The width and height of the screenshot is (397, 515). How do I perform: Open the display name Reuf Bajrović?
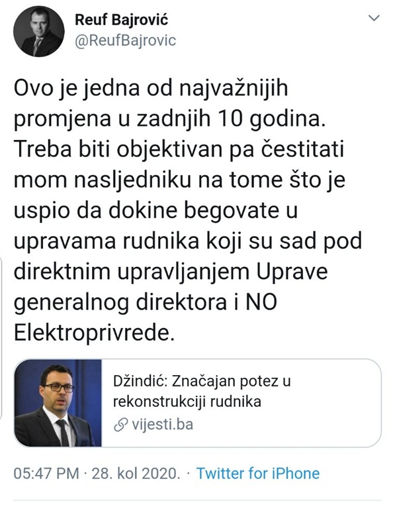pos(121,20)
